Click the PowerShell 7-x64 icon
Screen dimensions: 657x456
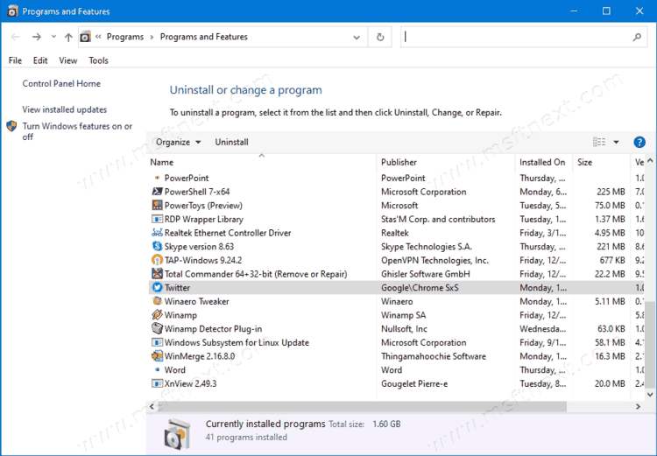click(157, 192)
